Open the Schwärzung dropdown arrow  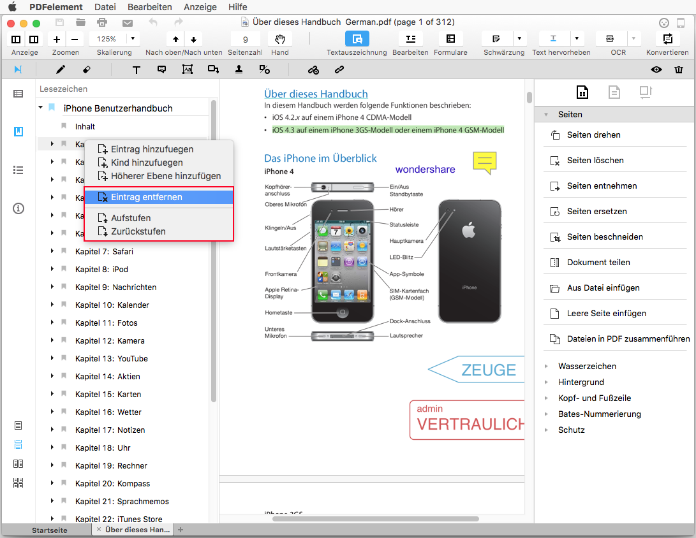519,39
